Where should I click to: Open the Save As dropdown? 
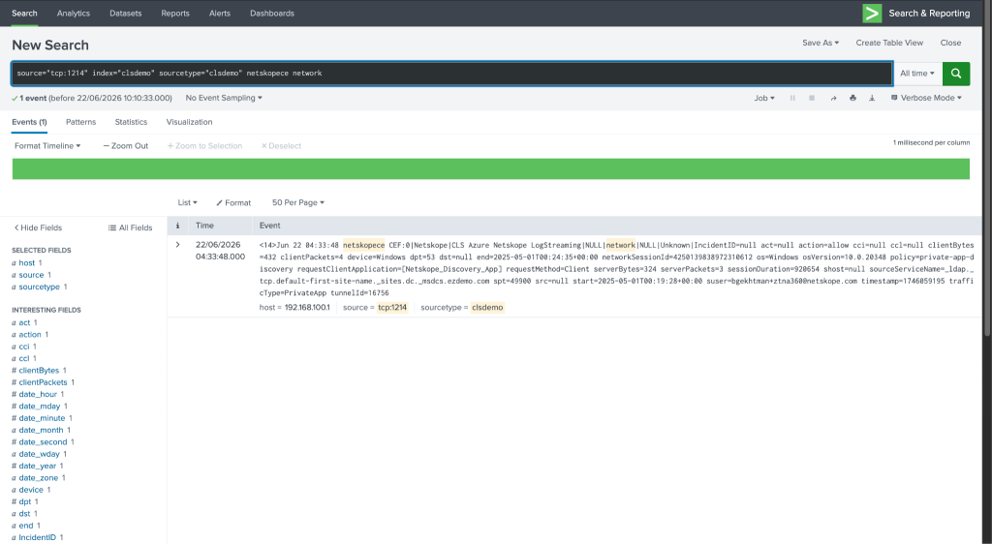[821, 43]
